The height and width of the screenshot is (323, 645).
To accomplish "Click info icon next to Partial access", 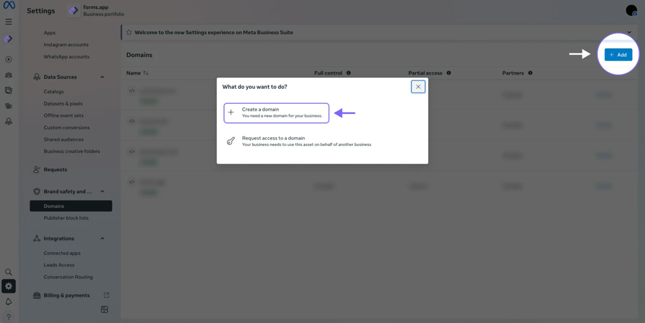I will pyautogui.click(x=449, y=73).
